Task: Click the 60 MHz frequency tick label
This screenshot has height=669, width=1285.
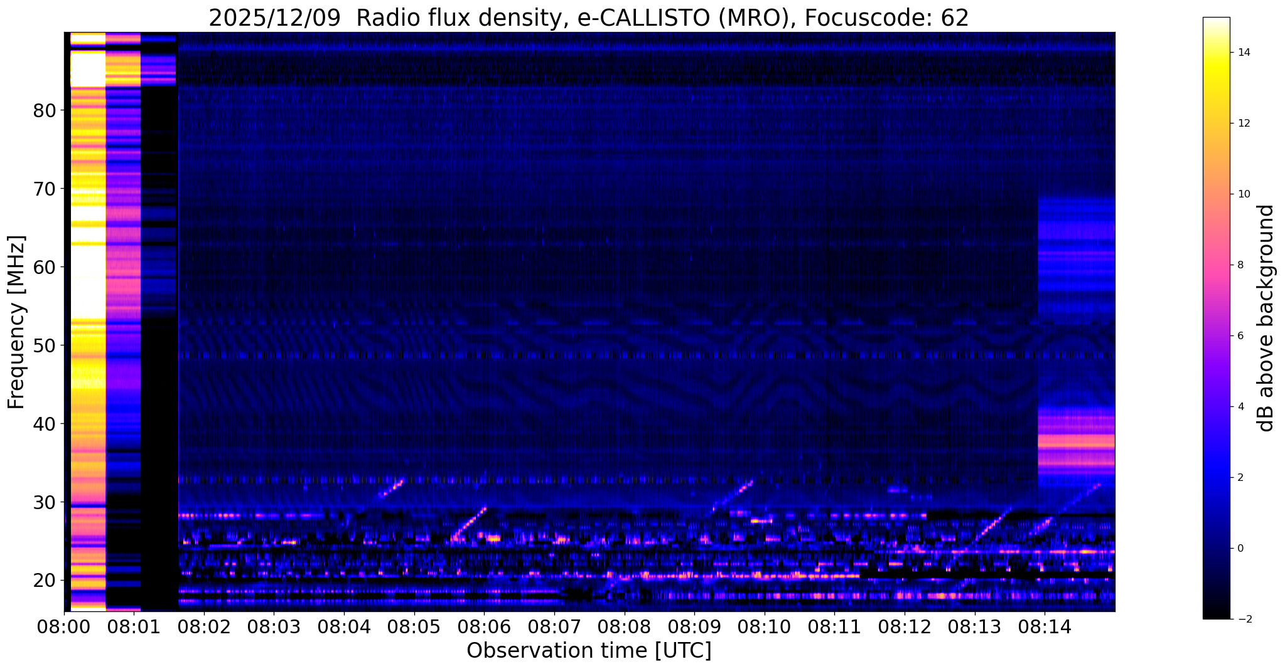Action: tap(44, 268)
